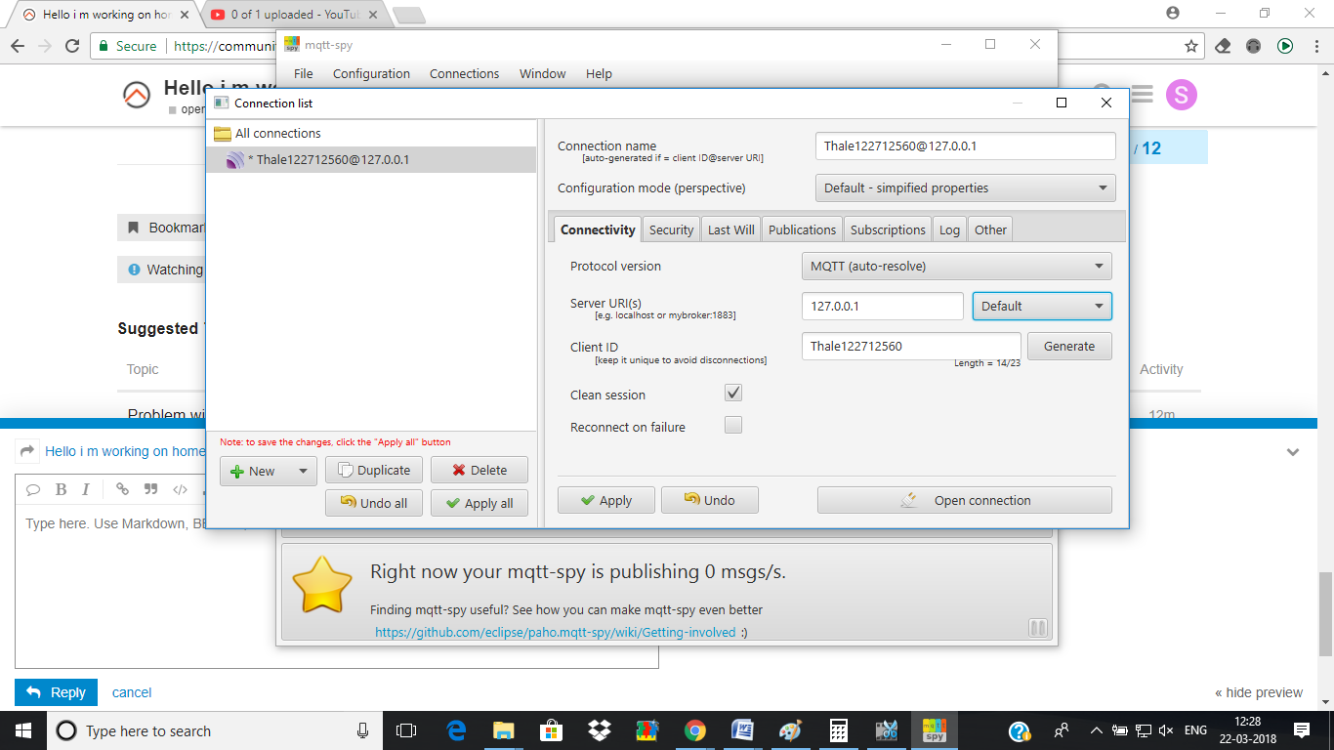The image size is (1334, 750).
Task: Open the mqtt-spy Getting-involved GitHub link
Action: click(x=556, y=632)
